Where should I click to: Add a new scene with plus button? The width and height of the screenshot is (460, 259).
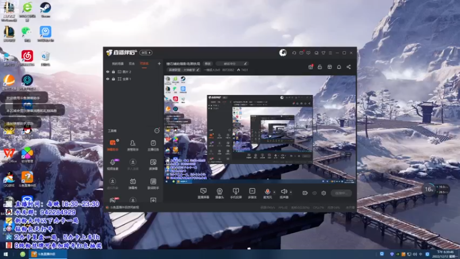point(159,63)
